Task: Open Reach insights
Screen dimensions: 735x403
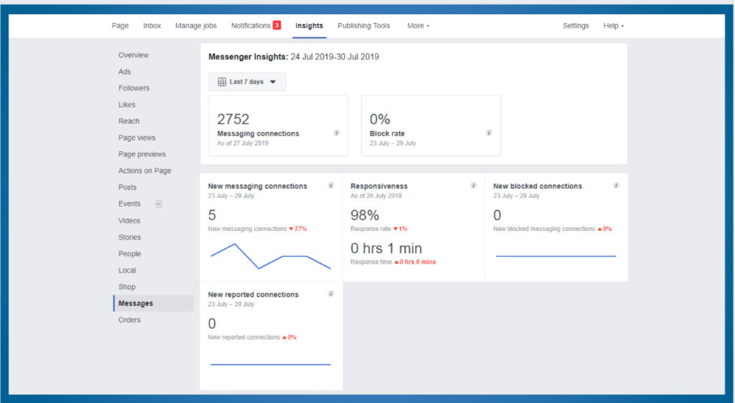Action: (129, 121)
